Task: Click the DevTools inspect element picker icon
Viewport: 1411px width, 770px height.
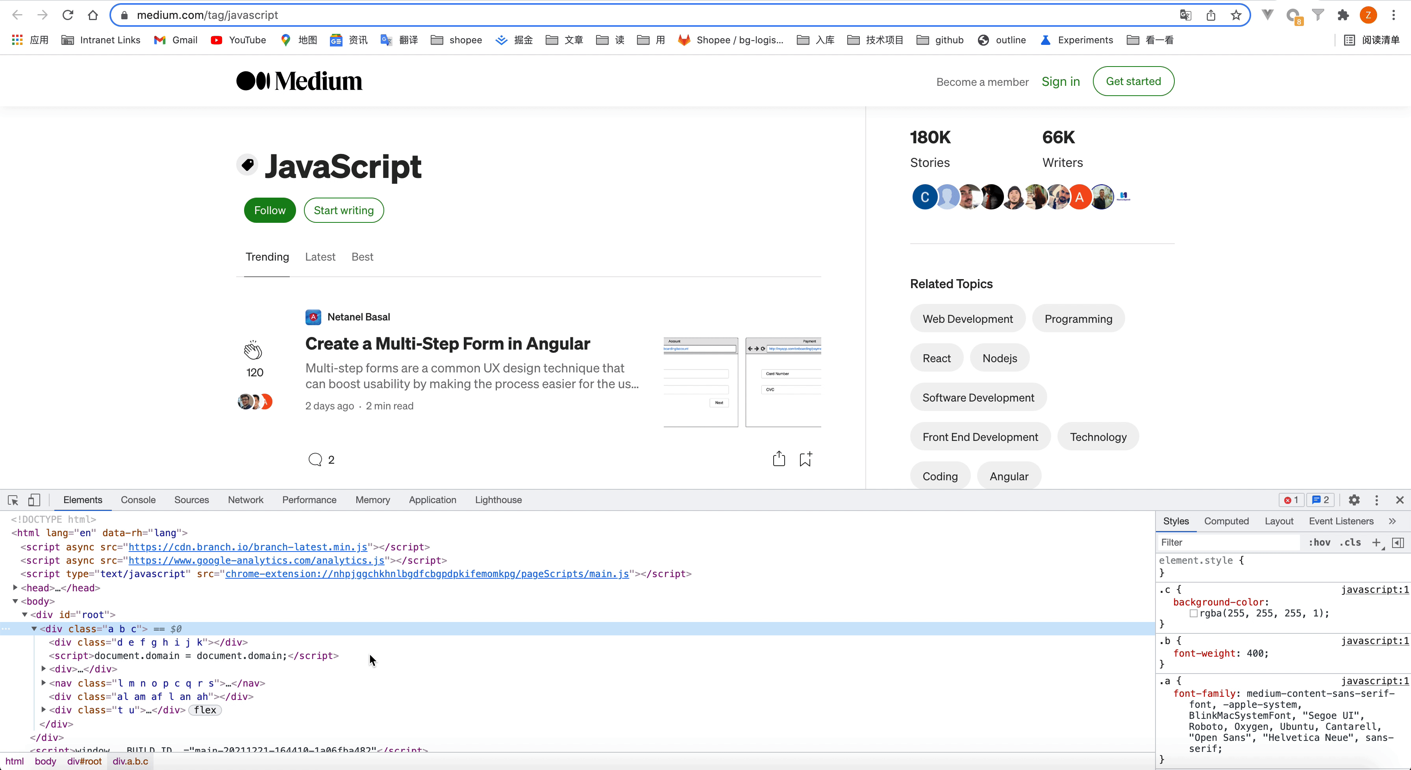Action: coord(13,500)
